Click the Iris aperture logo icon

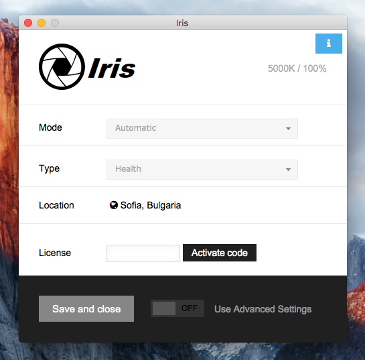[62, 66]
